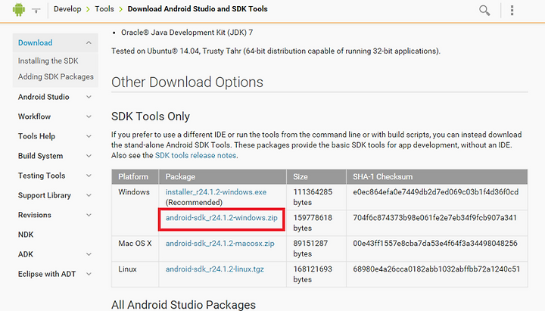Open the search magnifier icon
The width and height of the screenshot is (545, 311).
pos(484,10)
